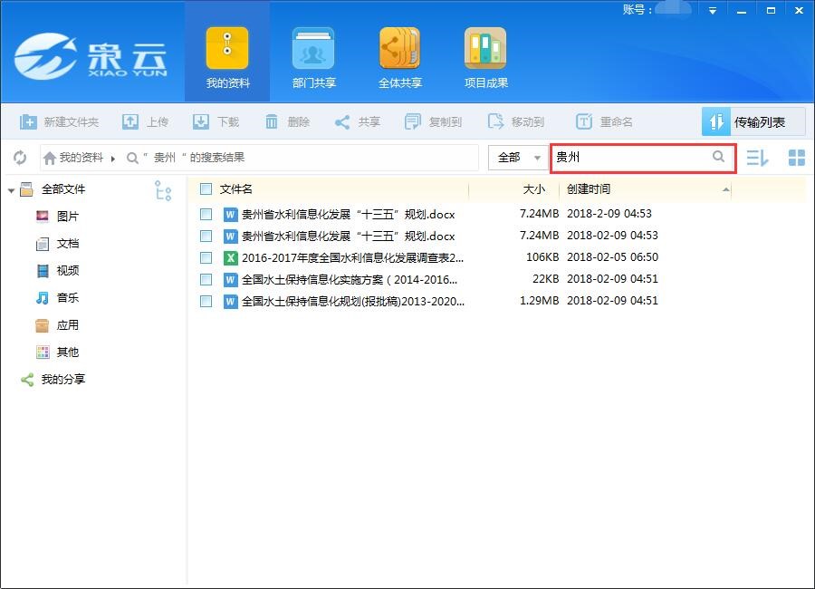Open 我的分享 share icon in sidebar

(27, 380)
